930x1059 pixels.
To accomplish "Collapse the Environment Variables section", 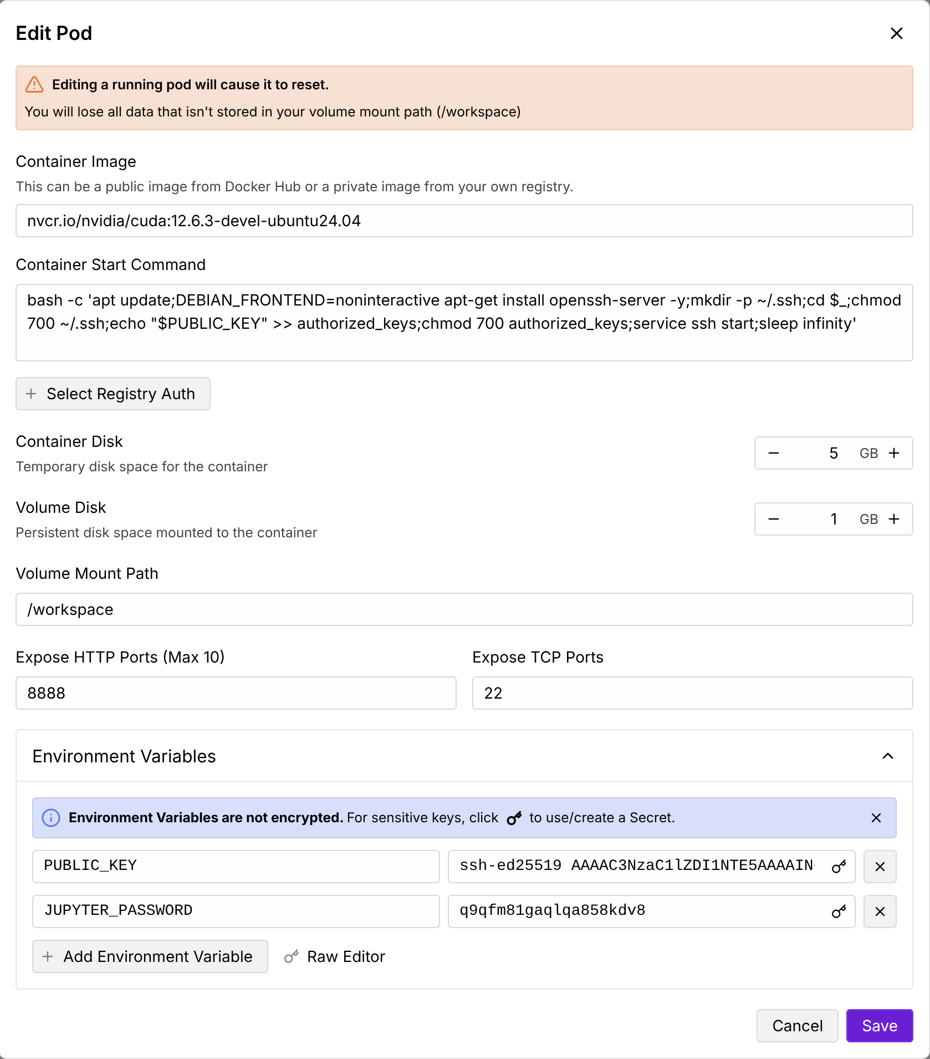I will tap(887, 756).
